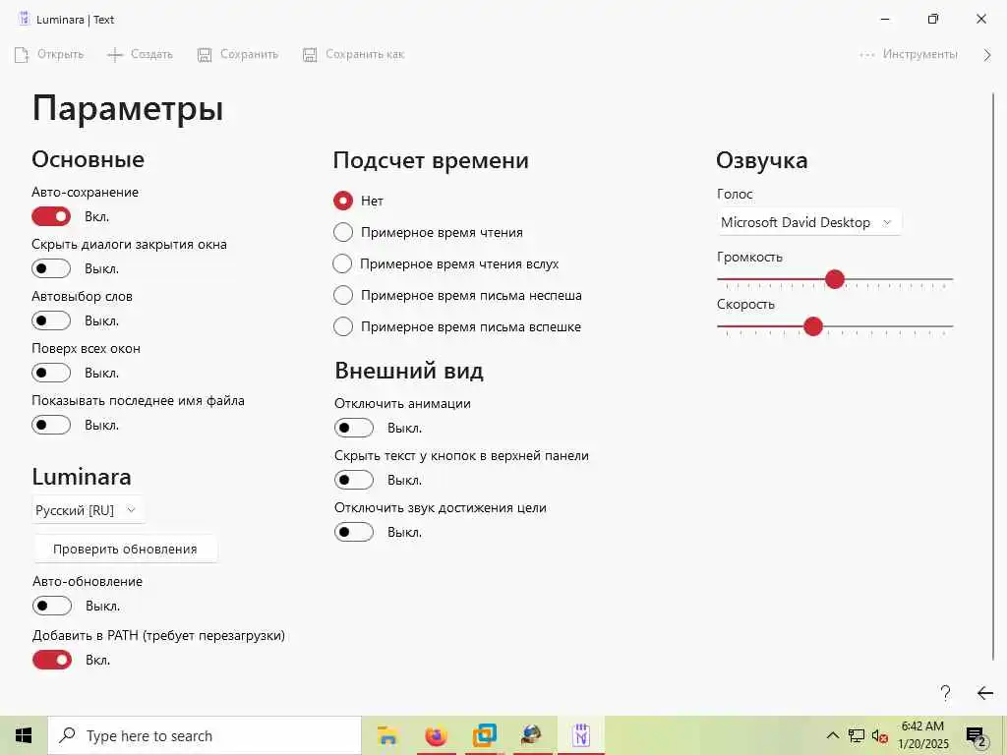1007x755 pixels.
Task: Choose Примерное время чтения вслух option
Action: (342, 263)
